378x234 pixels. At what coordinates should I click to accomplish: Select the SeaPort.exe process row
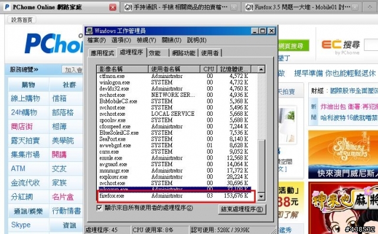(174, 139)
